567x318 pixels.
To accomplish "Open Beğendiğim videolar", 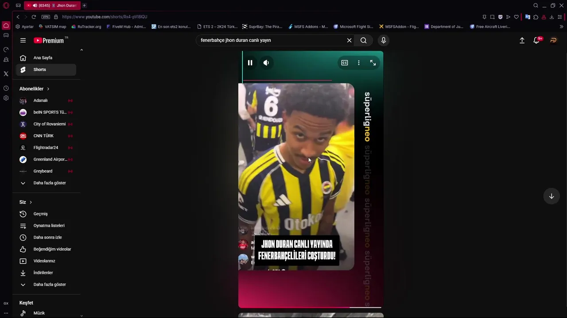I will click(x=46, y=249).
